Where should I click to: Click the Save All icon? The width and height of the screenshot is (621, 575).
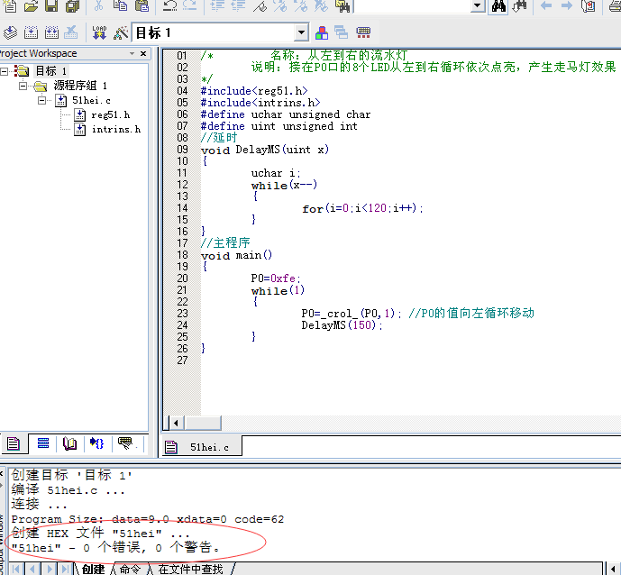click(x=72, y=6)
